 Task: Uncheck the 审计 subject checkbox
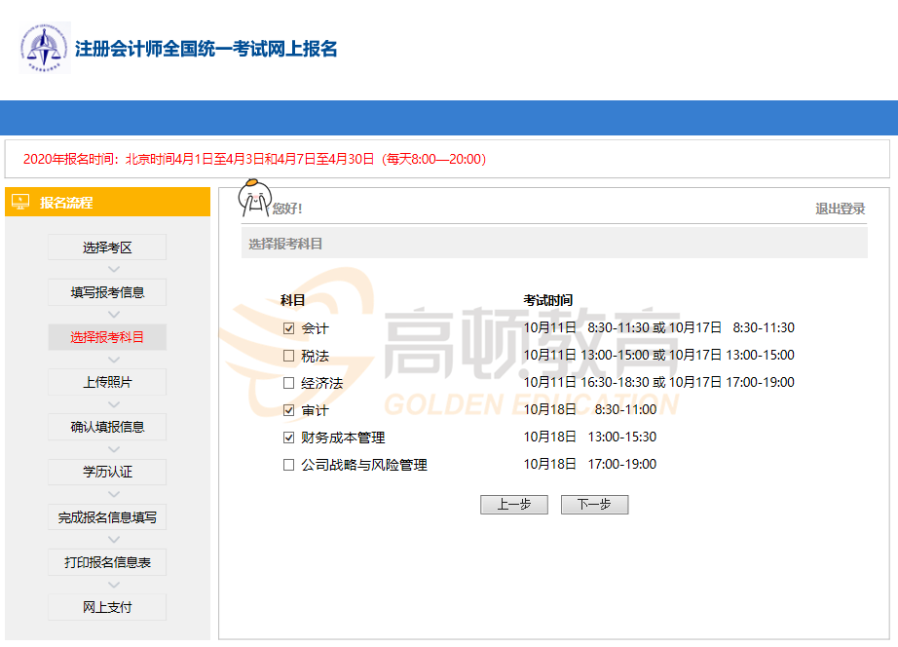288,410
